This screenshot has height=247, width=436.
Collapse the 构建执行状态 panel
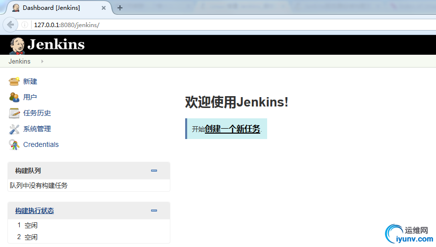154,211
